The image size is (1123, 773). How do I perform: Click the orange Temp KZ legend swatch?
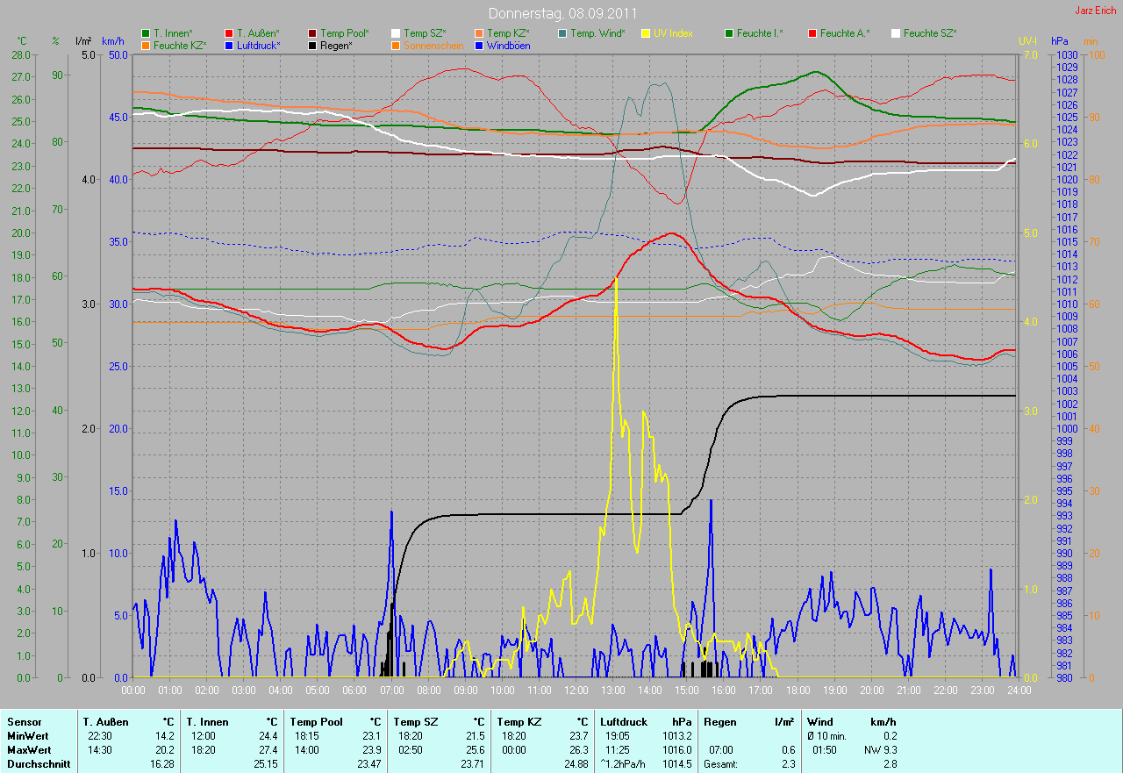click(479, 33)
